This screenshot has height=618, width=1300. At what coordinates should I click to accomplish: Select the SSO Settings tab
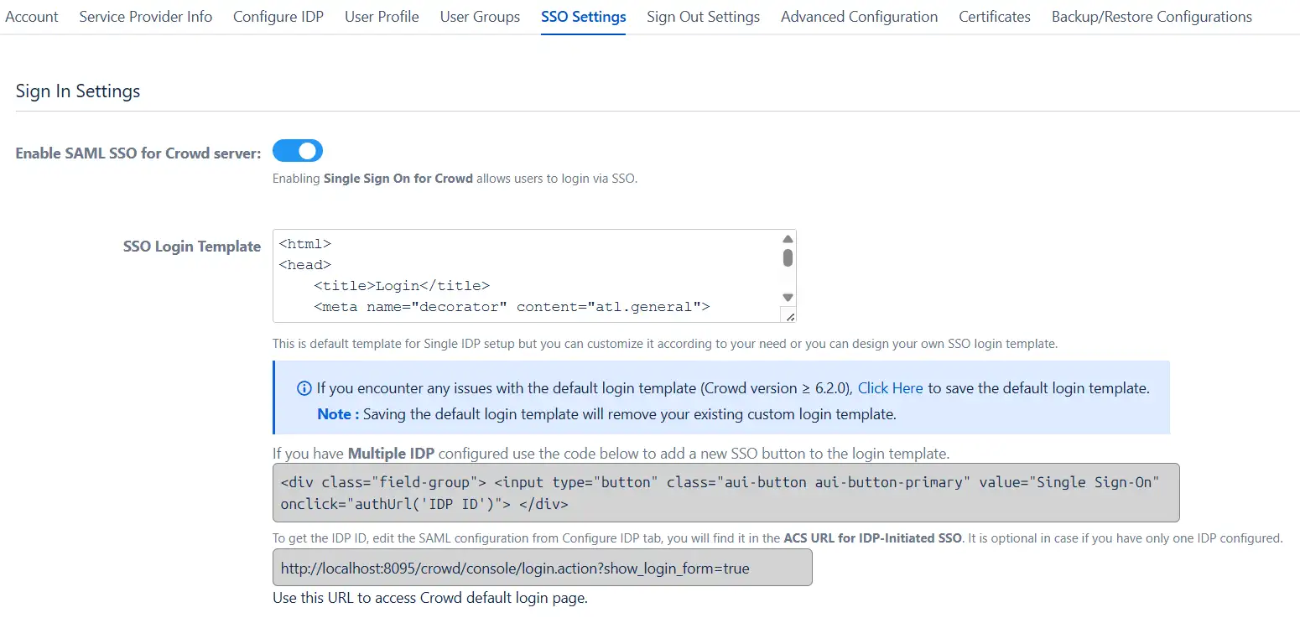583,16
